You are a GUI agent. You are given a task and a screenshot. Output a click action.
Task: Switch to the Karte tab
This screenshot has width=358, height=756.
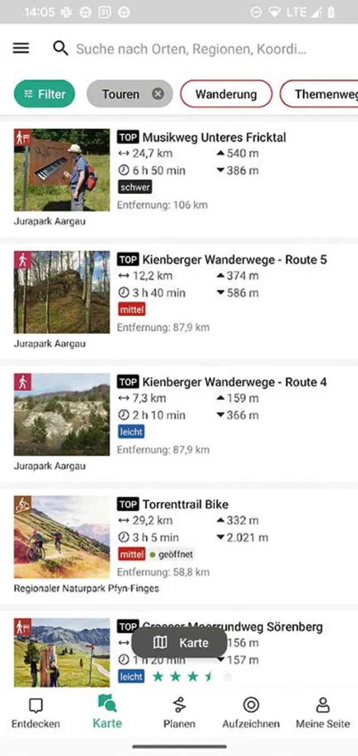click(x=107, y=712)
